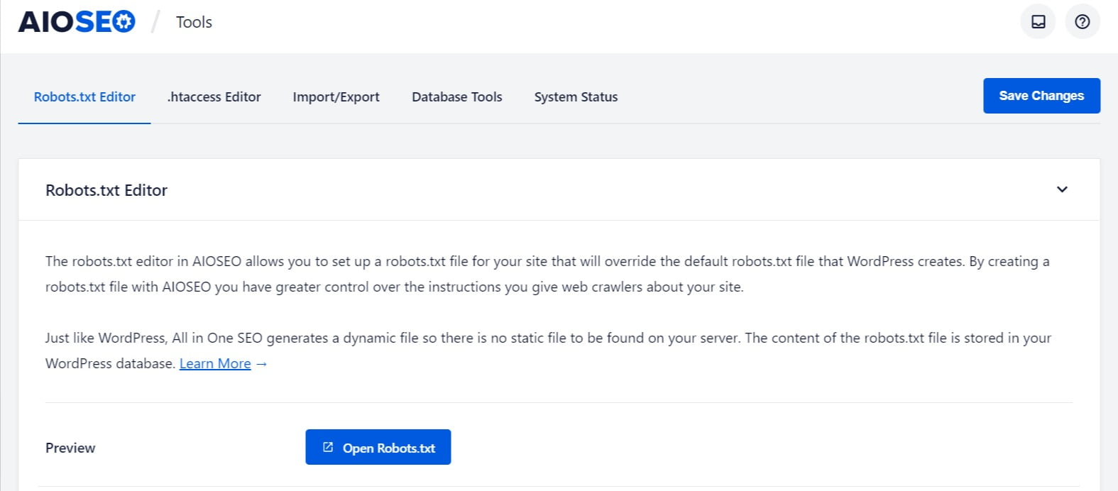Follow the Learn More link

point(215,364)
